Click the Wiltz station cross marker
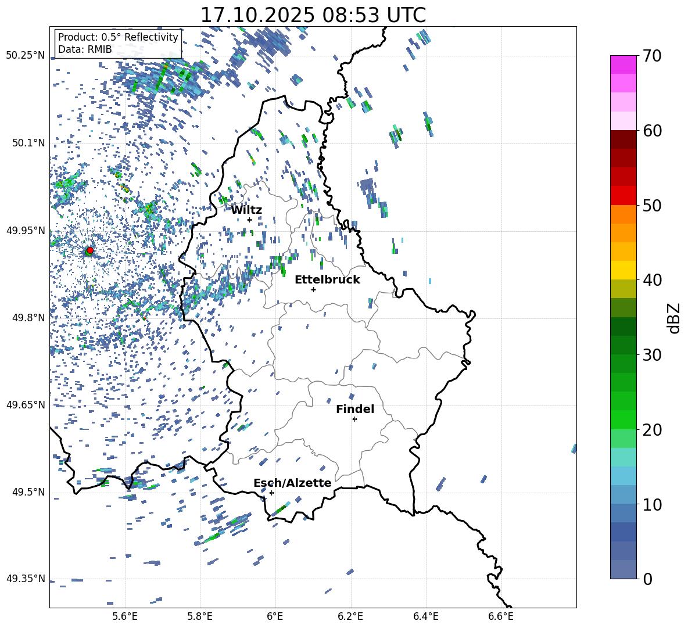688x628 pixels. pyautogui.click(x=250, y=220)
